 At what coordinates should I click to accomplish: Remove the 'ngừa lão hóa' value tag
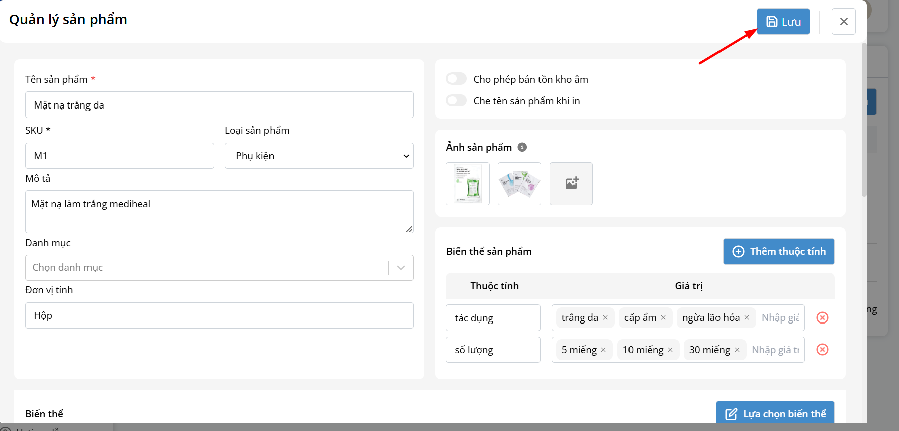747,318
